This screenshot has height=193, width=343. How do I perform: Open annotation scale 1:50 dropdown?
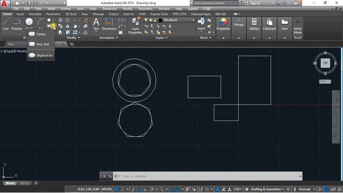pos(238,189)
